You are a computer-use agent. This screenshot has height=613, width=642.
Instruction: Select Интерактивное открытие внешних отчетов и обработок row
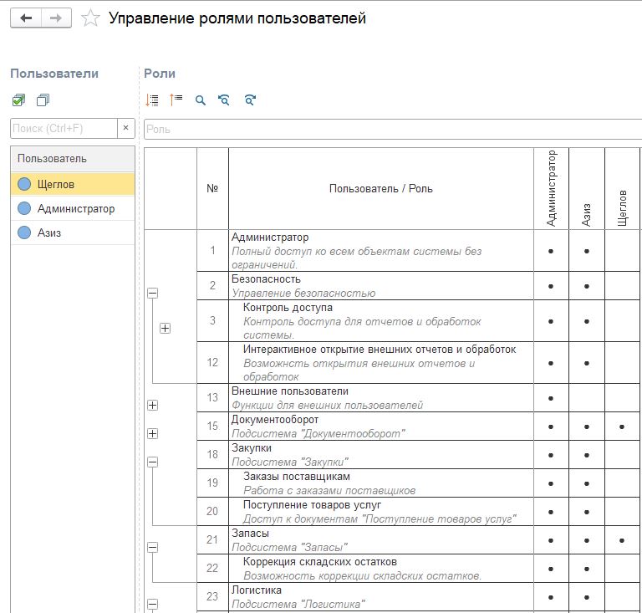click(381, 363)
